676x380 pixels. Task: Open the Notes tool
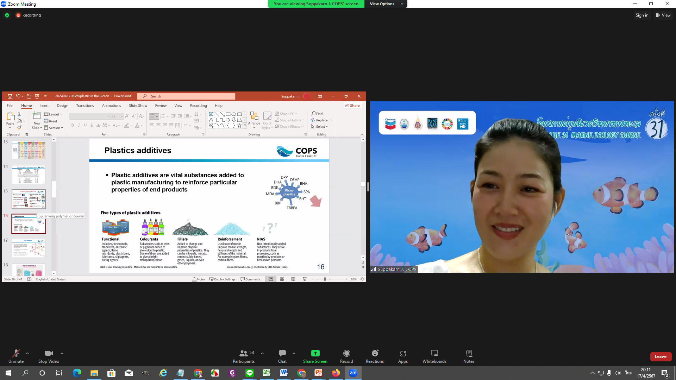click(469, 356)
